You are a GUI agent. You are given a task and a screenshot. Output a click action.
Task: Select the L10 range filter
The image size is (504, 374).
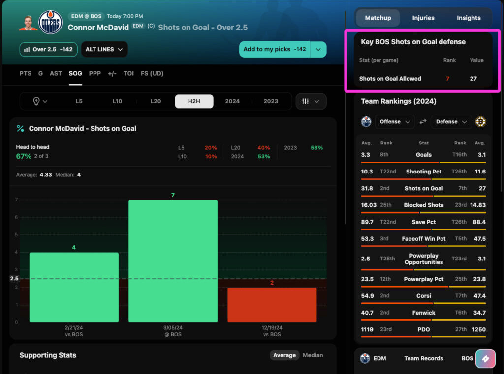tap(117, 101)
